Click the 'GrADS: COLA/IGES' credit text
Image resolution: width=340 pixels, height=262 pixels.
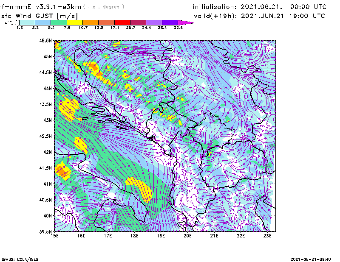(x=20, y=259)
